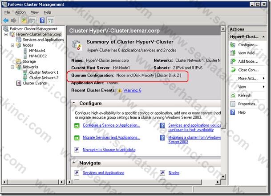The height and width of the screenshot is (196, 271).
Task: Collapse the HyperV-Cluster.bemar.corp tree node
Action: [6, 34]
